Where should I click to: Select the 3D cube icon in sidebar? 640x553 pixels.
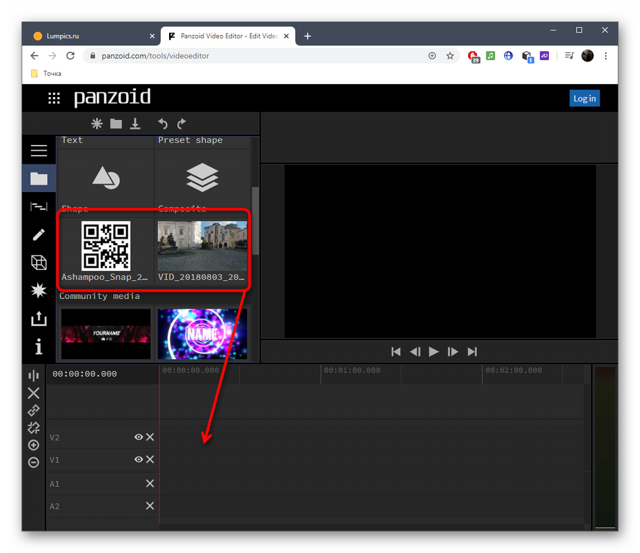(x=38, y=263)
